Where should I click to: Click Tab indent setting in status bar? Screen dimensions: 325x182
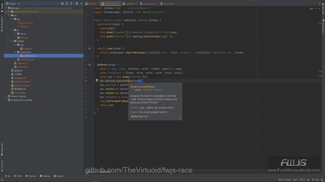coord(308,180)
